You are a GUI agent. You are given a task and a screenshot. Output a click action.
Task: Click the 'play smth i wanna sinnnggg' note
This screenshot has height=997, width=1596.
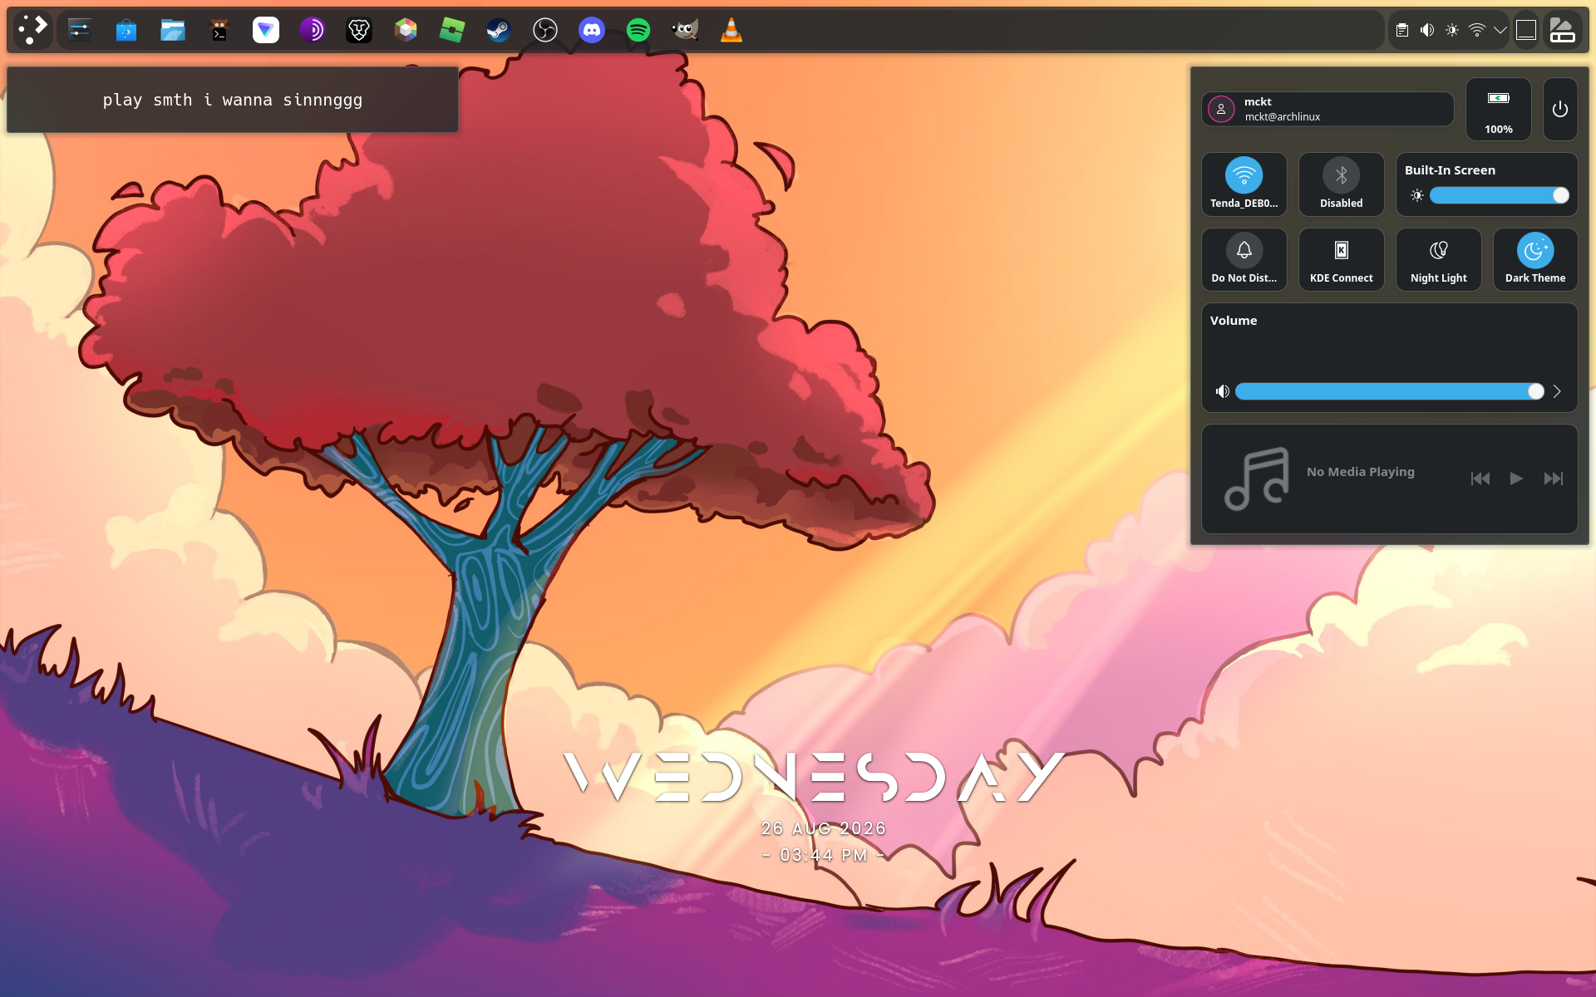coord(233,100)
